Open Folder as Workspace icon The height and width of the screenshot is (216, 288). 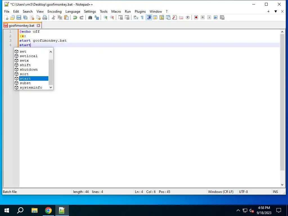tap(181, 17)
